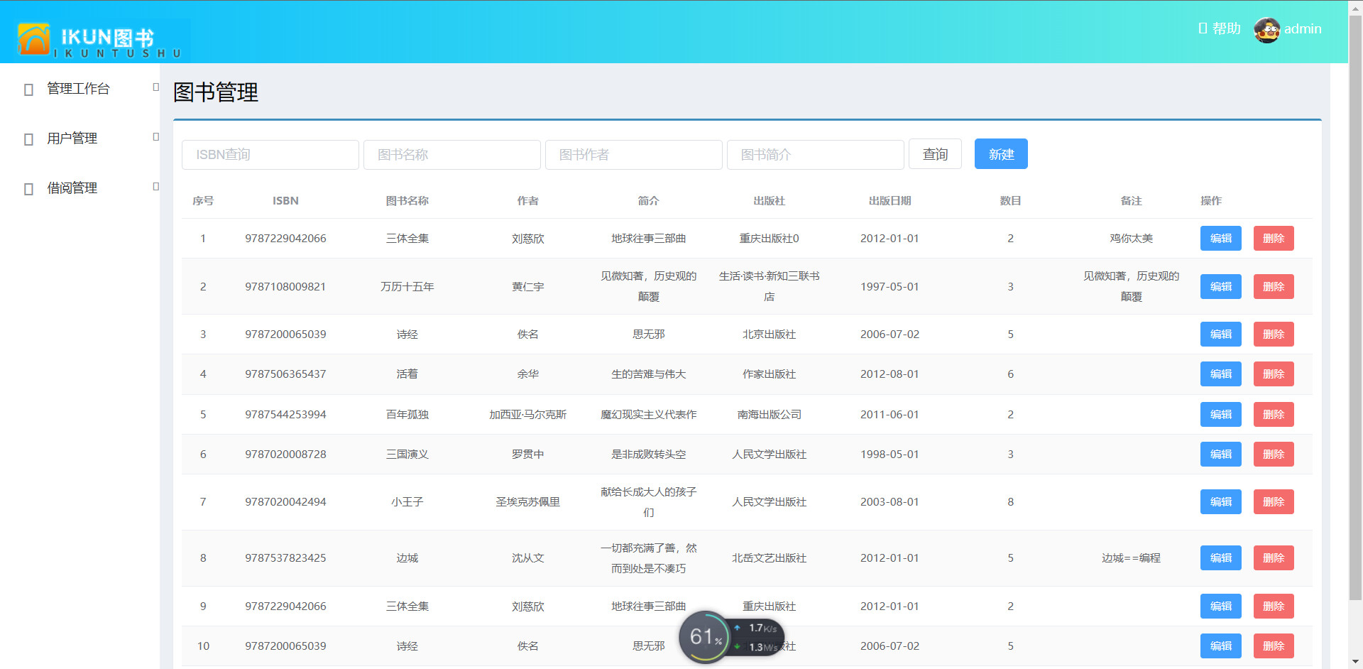The image size is (1363, 669).
Task: Edit the 活着 row
Action: coord(1220,374)
